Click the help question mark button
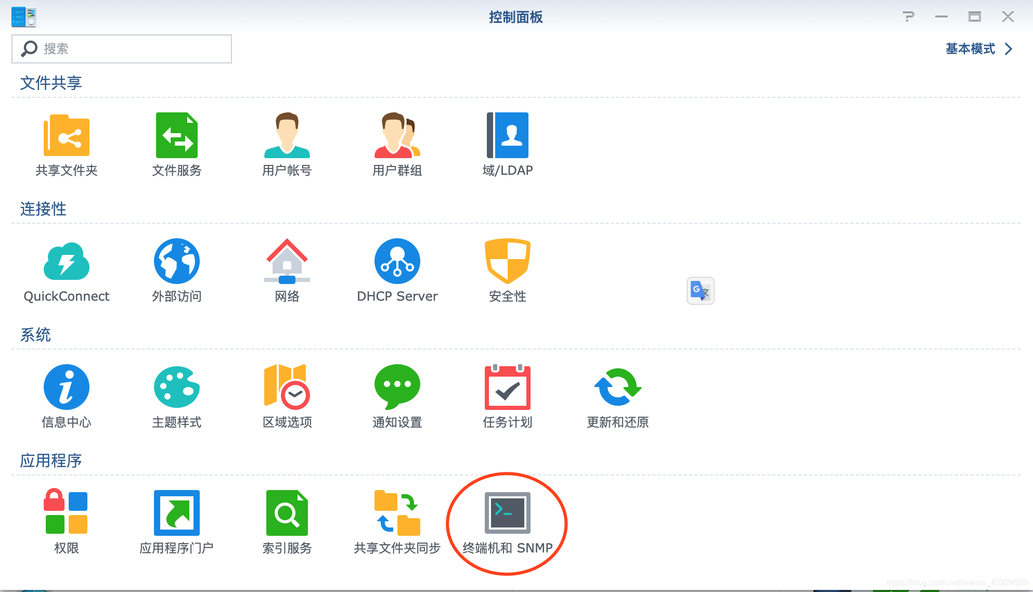 click(909, 17)
